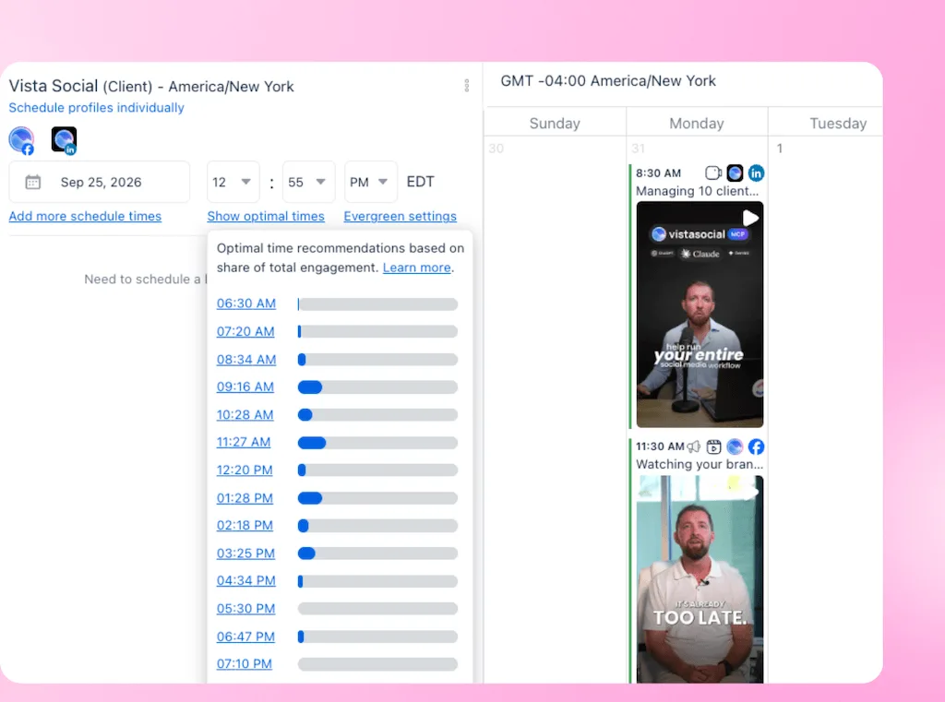945x702 pixels.
Task: Choose optimal time 07:10 PM
Action: (x=244, y=663)
